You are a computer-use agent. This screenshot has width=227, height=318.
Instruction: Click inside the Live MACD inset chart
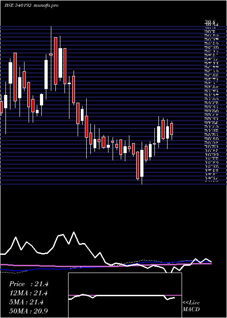[125, 295]
